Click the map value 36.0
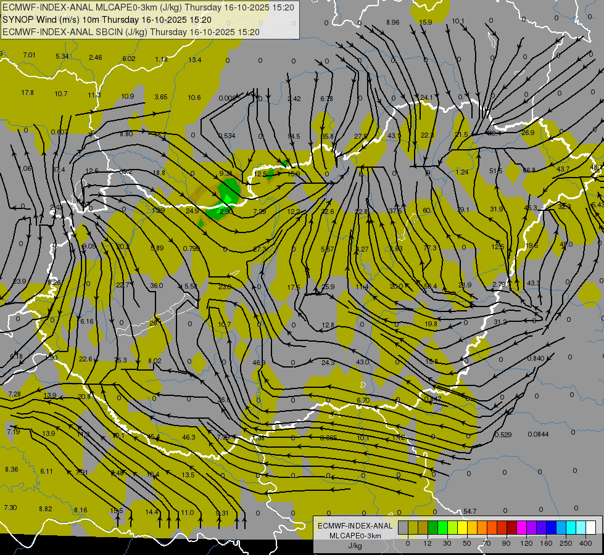This screenshot has height=555, width=604. point(156,286)
